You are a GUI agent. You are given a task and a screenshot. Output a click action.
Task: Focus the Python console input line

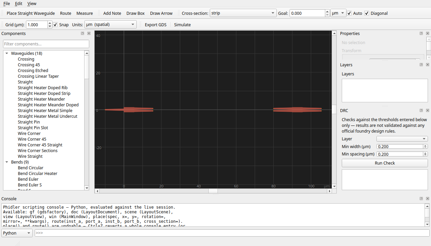[232, 233]
